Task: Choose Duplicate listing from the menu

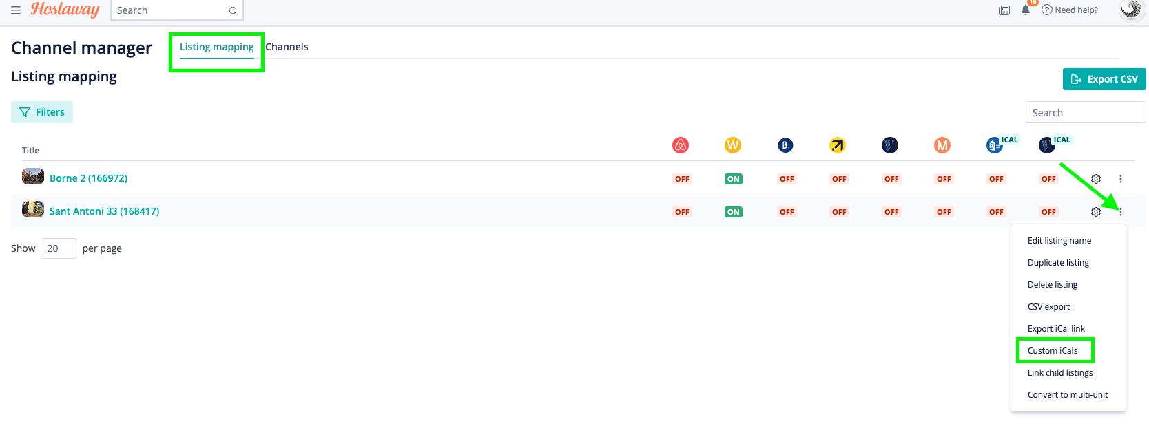Action: coord(1068,263)
